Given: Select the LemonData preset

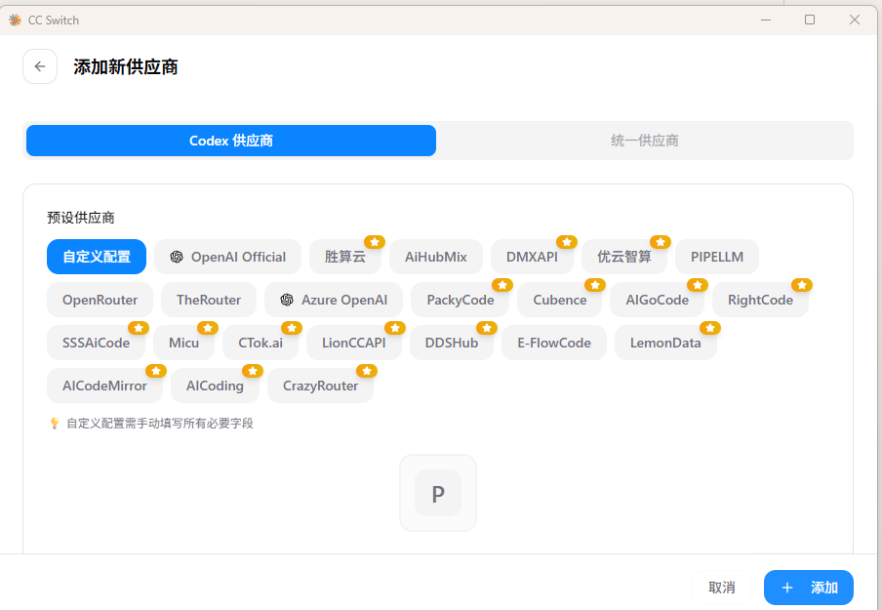Looking at the screenshot, I should click(x=665, y=343).
